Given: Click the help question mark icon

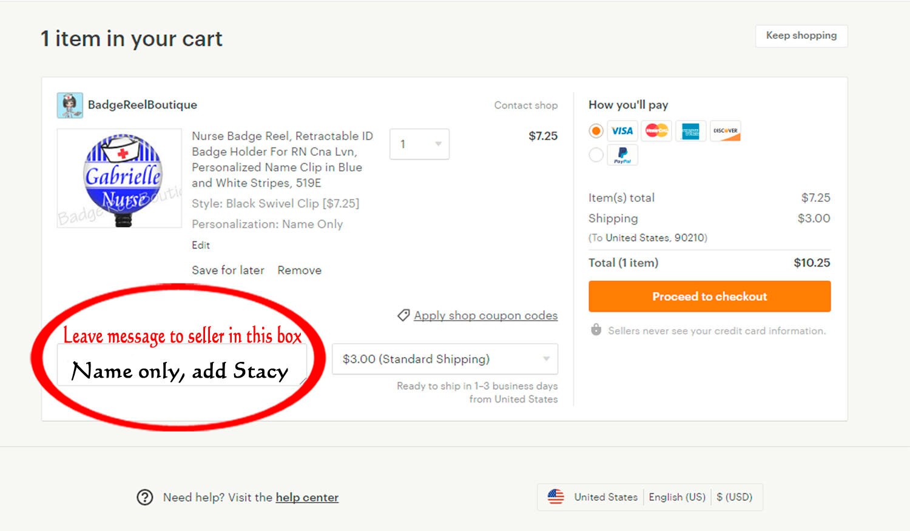Looking at the screenshot, I should click(145, 498).
